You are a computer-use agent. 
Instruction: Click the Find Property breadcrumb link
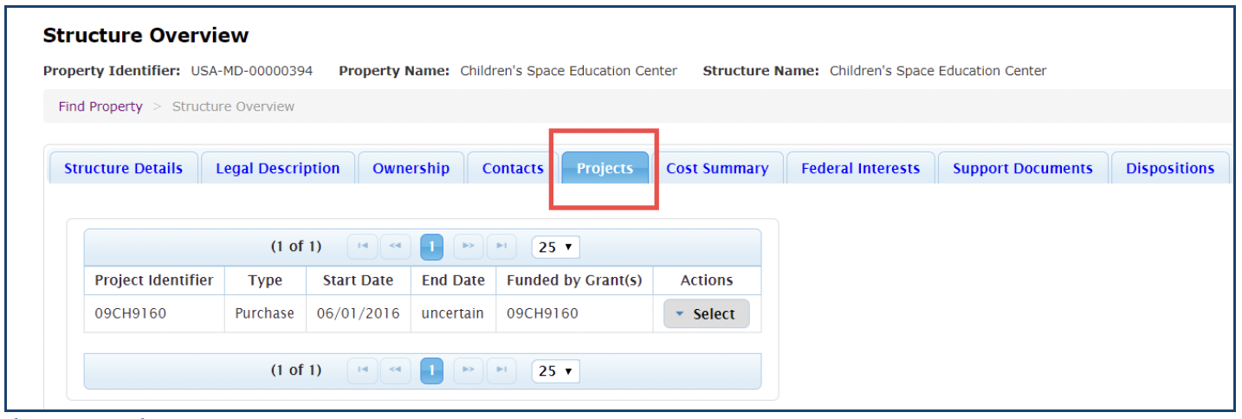(x=100, y=106)
